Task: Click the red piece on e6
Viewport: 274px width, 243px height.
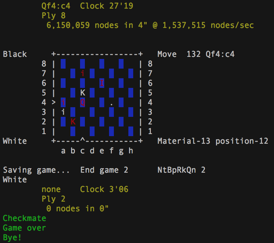Action: pyautogui.click(x=102, y=83)
